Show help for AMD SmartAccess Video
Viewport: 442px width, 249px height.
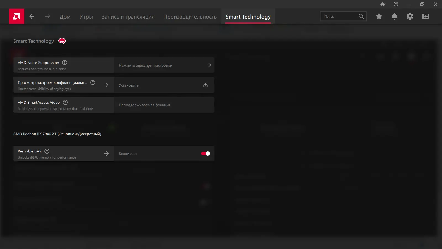pyautogui.click(x=65, y=102)
